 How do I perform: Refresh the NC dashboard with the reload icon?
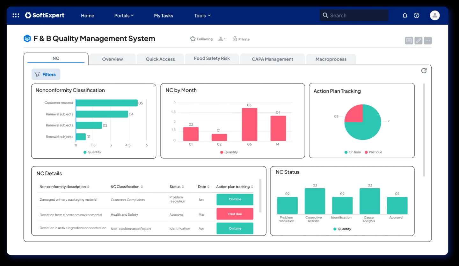(424, 71)
